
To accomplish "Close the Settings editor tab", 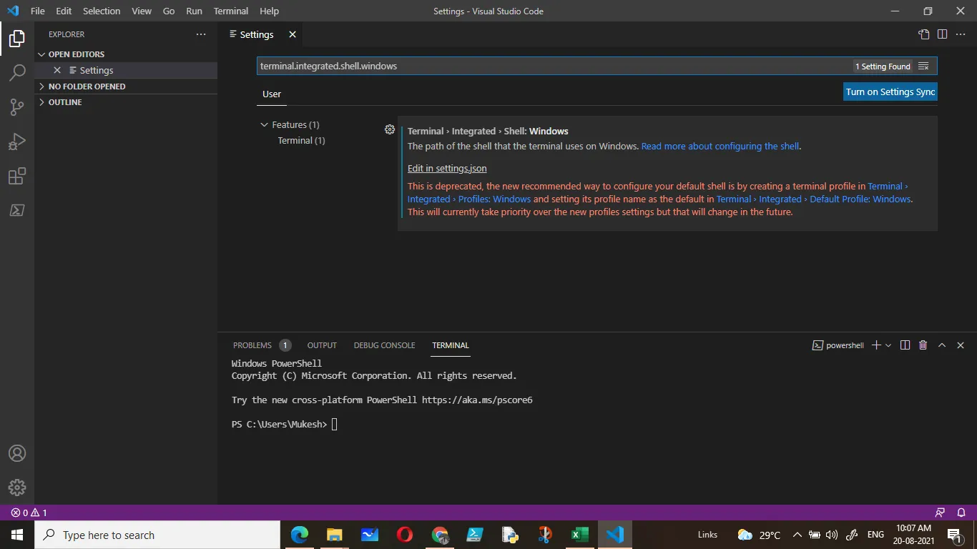I will click(x=293, y=34).
